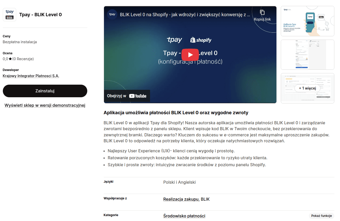This screenshot has height=221, width=340.
Task: Click the YouTube logo in Obejrzyj w
Action: tap(138, 96)
